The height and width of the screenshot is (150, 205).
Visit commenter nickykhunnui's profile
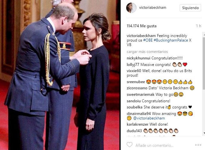point(138,58)
